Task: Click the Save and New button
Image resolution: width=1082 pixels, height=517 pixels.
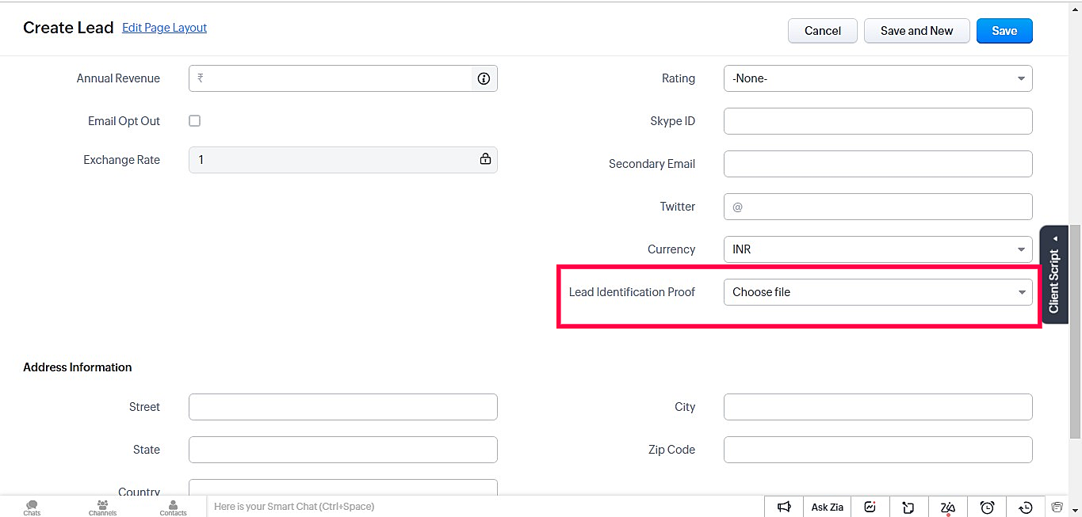Action: (x=916, y=31)
